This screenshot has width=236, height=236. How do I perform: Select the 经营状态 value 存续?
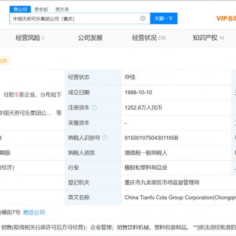pos(130,77)
